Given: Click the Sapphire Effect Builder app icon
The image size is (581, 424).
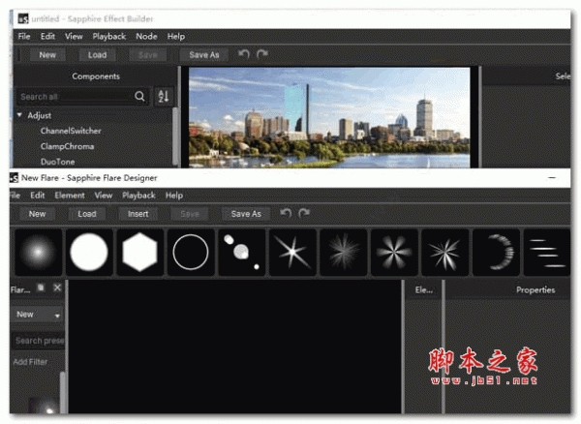Looking at the screenshot, I should [x=23, y=18].
